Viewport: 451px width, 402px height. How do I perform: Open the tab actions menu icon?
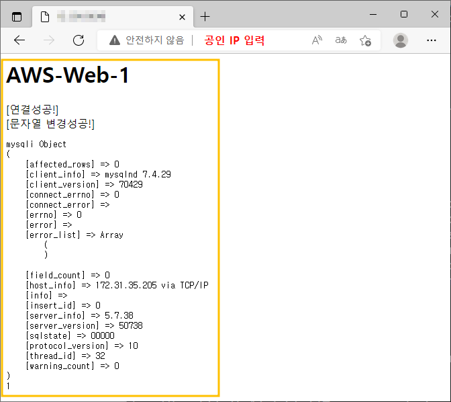pos(17,17)
